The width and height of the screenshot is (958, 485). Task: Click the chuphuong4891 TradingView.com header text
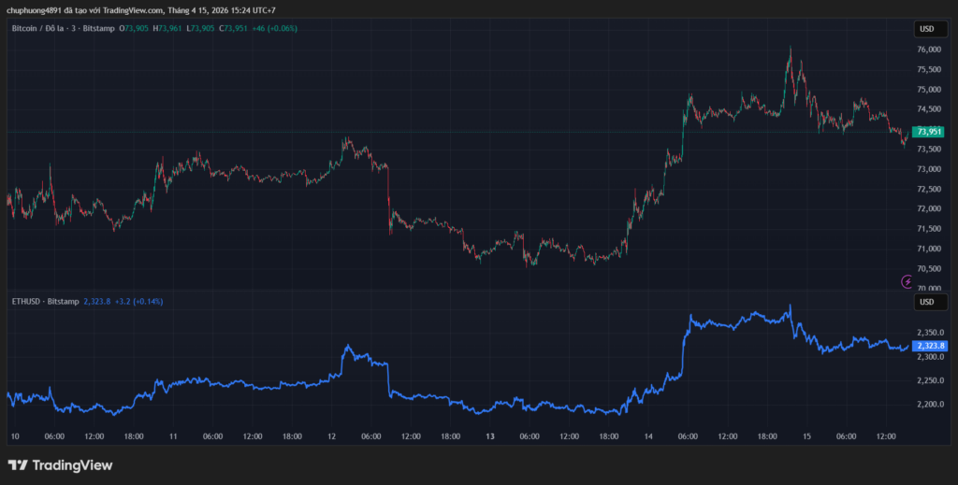tap(140, 10)
